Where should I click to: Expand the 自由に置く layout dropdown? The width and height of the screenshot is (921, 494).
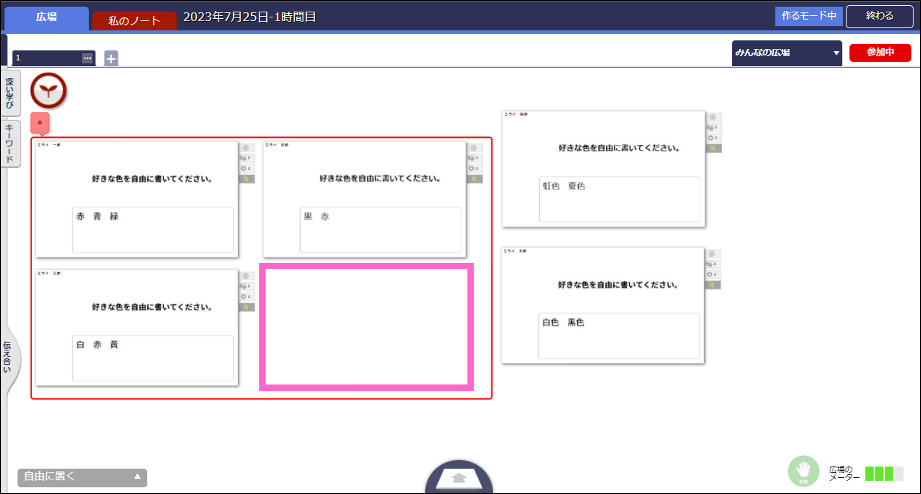coord(82,477)
